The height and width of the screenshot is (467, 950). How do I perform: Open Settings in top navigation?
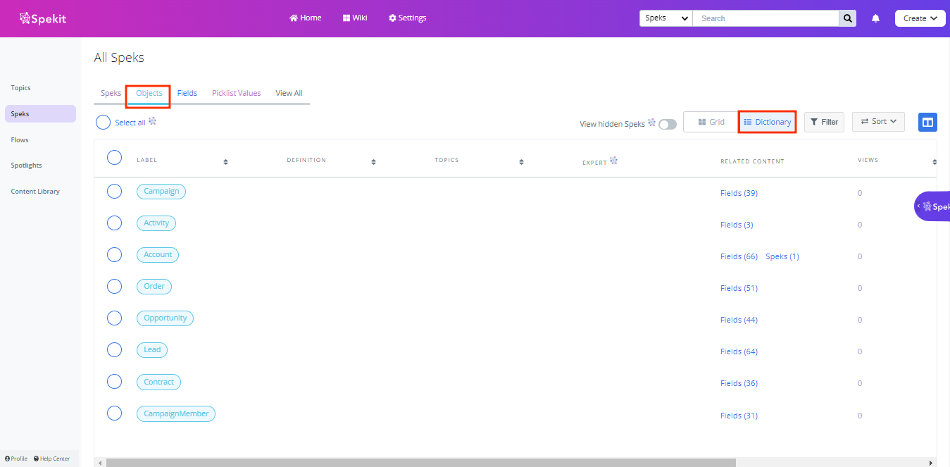pos(407,18)
